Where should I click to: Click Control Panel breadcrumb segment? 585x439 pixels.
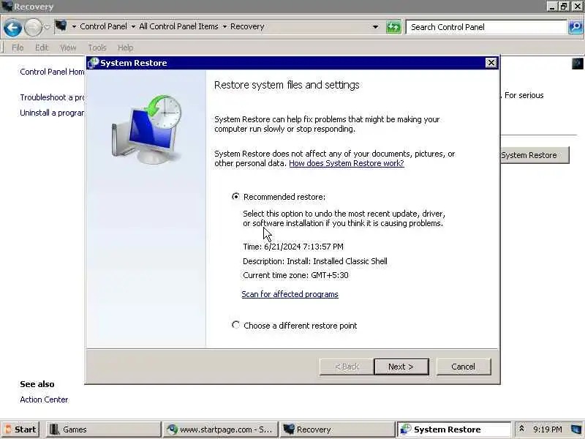point(103,26)
